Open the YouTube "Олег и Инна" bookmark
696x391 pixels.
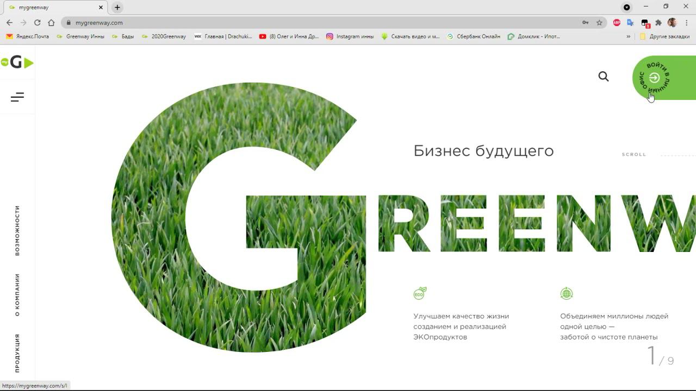click(289, 36)
